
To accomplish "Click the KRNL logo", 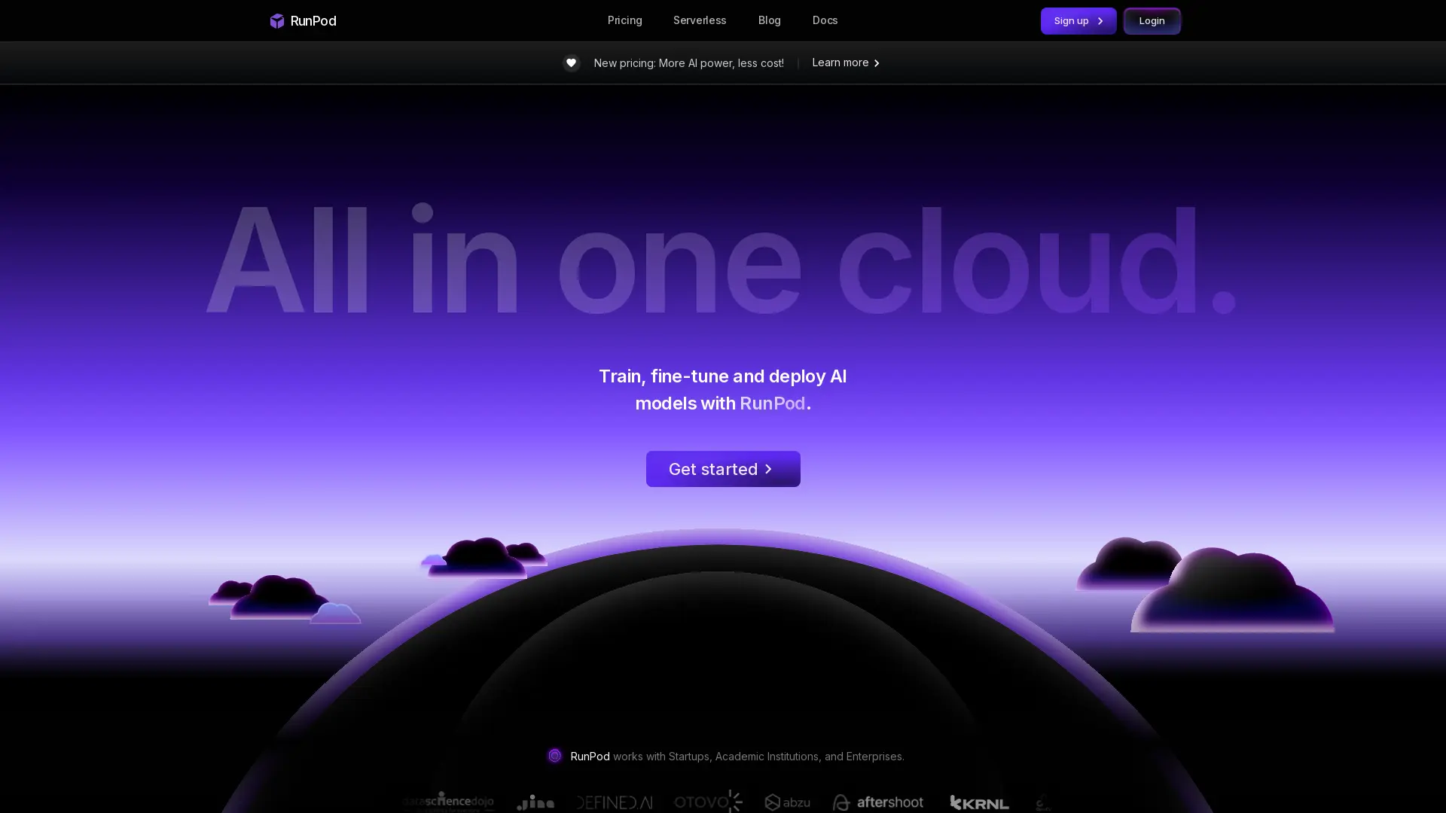I will click(979, 802).
